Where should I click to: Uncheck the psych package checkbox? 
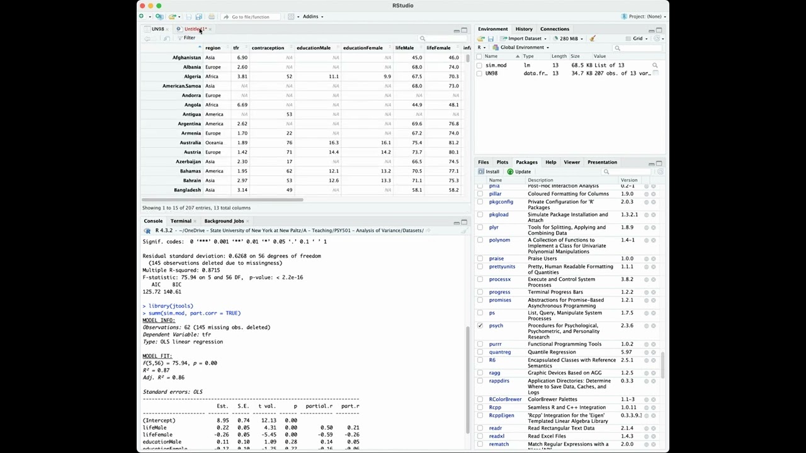tap(480, 326)
